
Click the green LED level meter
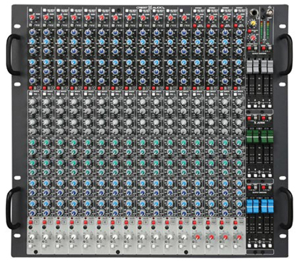(265, 30)
